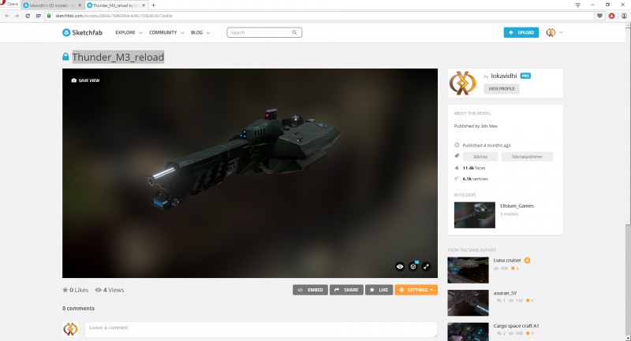Click the Share button

click(x=346, y=290)
